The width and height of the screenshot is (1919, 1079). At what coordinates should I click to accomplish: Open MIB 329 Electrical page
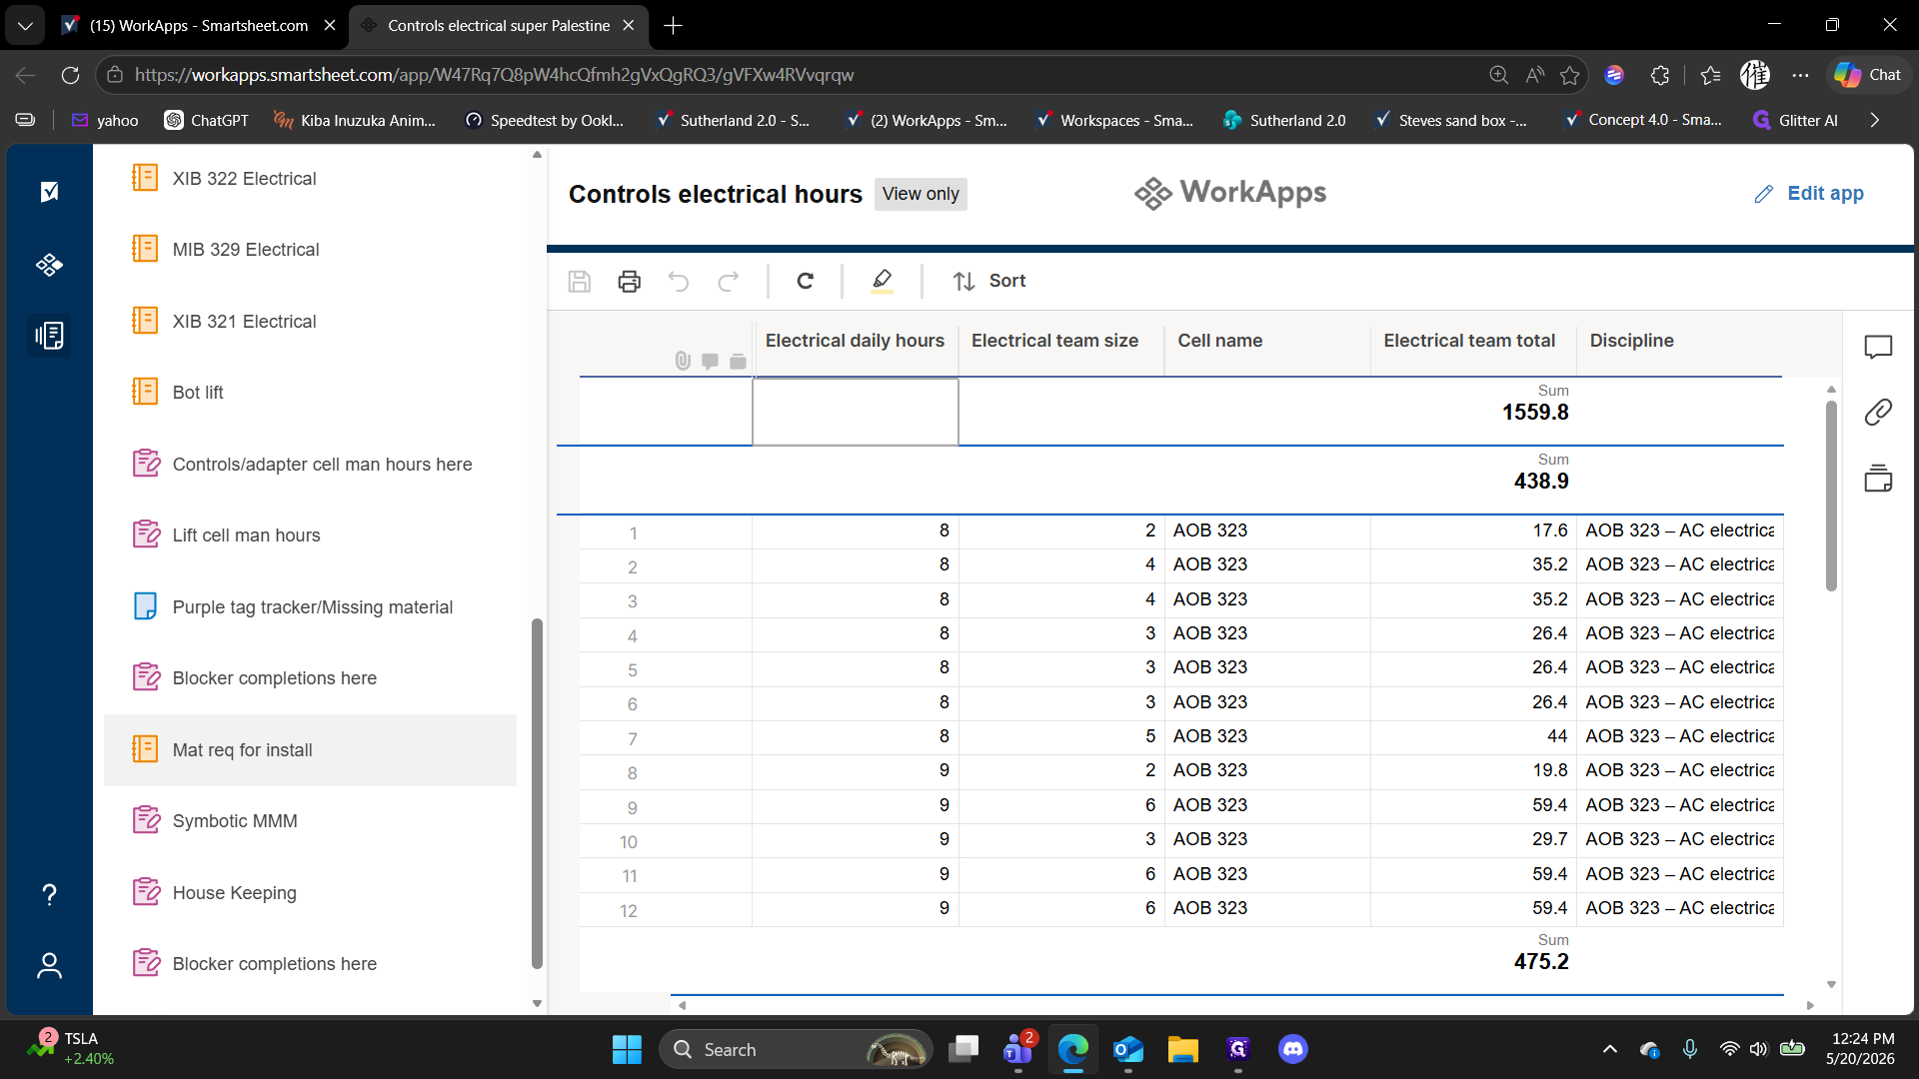click(x=310, y=250)
